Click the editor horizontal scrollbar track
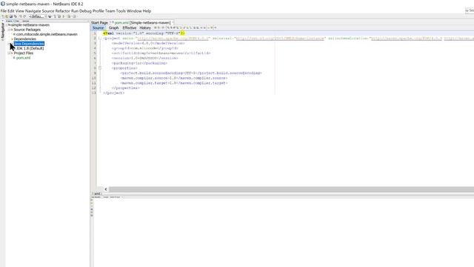This screenshot has height=267, width=474. 291,189
